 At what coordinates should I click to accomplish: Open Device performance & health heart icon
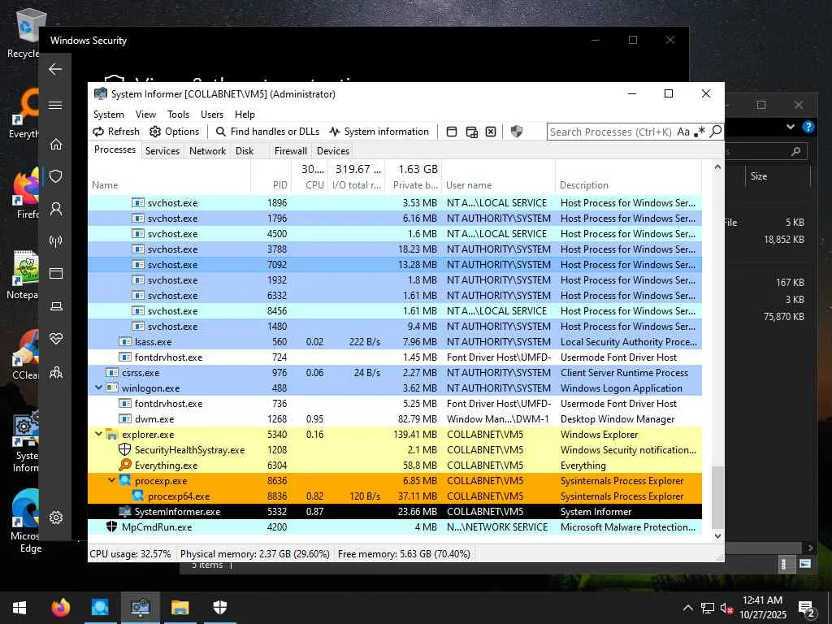pyautogui.click(x=56, y=339)
